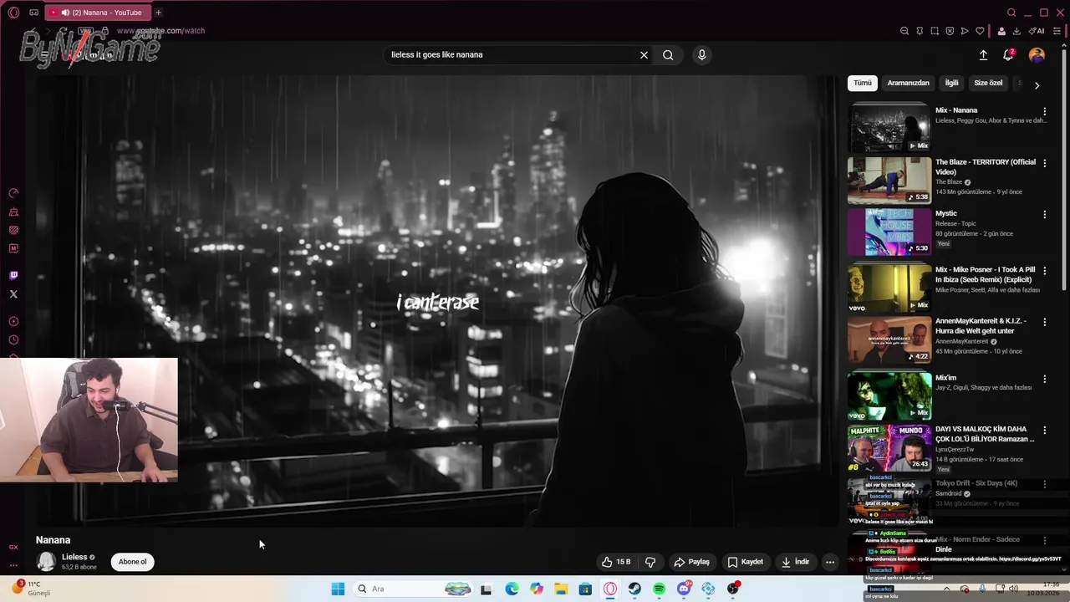Open Microsoft Edge from the taskbar
This screenshot has width=1070, height=602.
click(x=512, y=589)
